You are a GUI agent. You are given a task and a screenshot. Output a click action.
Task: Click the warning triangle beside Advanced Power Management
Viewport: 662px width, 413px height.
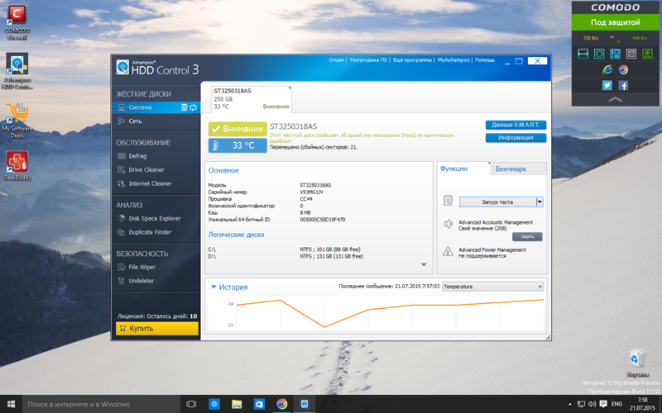(448, 252)
